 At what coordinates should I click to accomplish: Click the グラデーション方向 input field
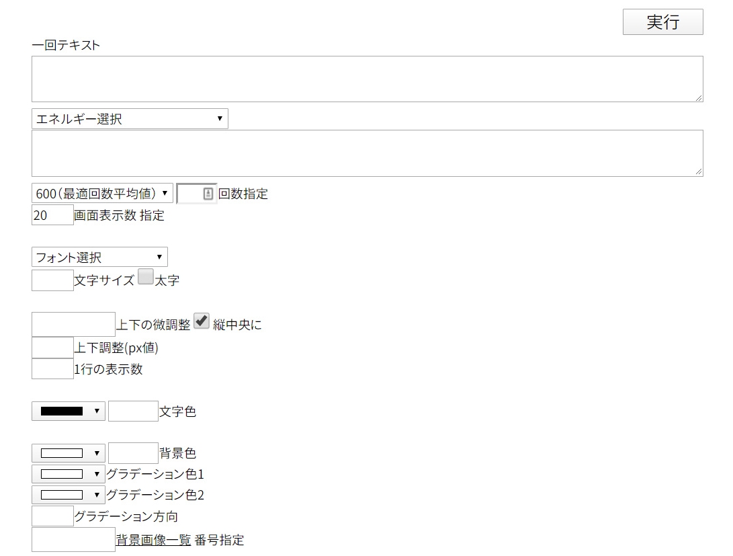[52, 516]
